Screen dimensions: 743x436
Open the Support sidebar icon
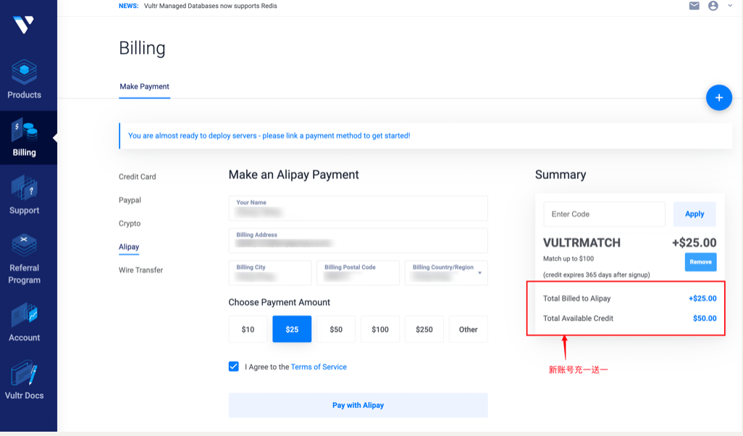[24, 188]
